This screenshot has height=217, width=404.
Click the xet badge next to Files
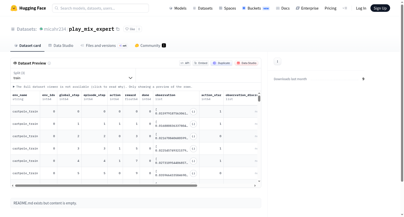click(x=123, y=46)
